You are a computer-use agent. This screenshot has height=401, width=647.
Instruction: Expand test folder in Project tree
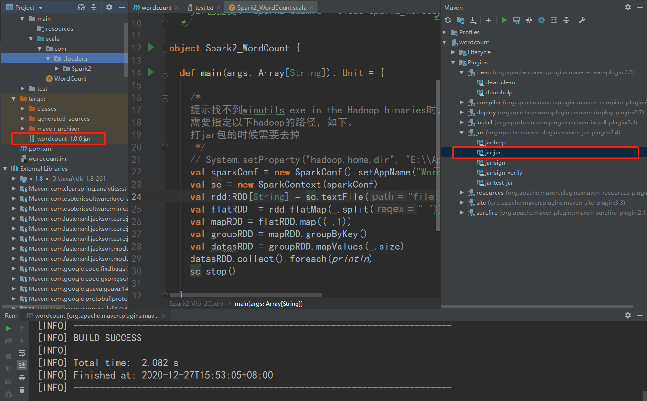click(22, 89)
